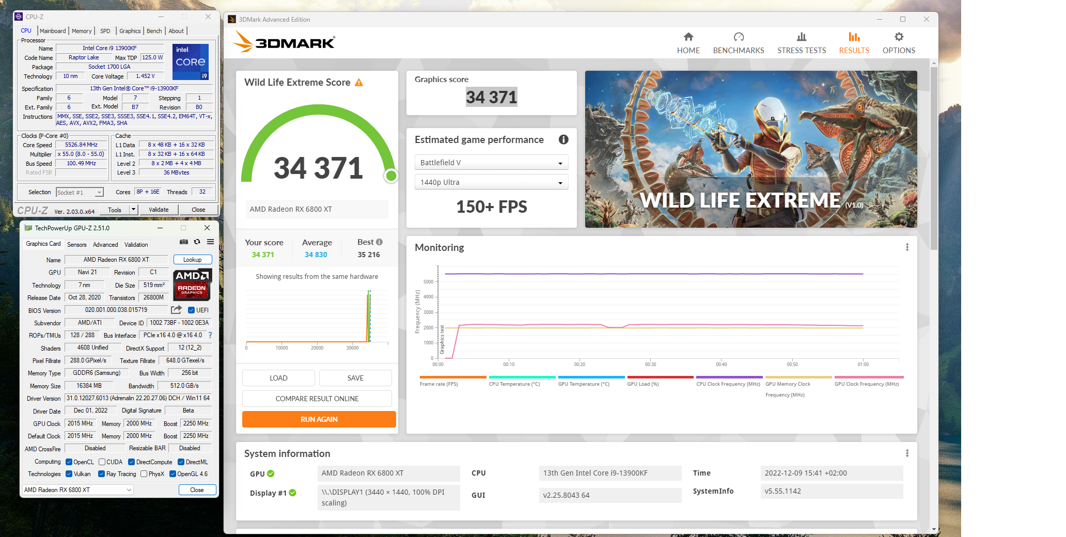
Task: Click the green Display #1 check mark icon
Action: (x=292, y=493)
